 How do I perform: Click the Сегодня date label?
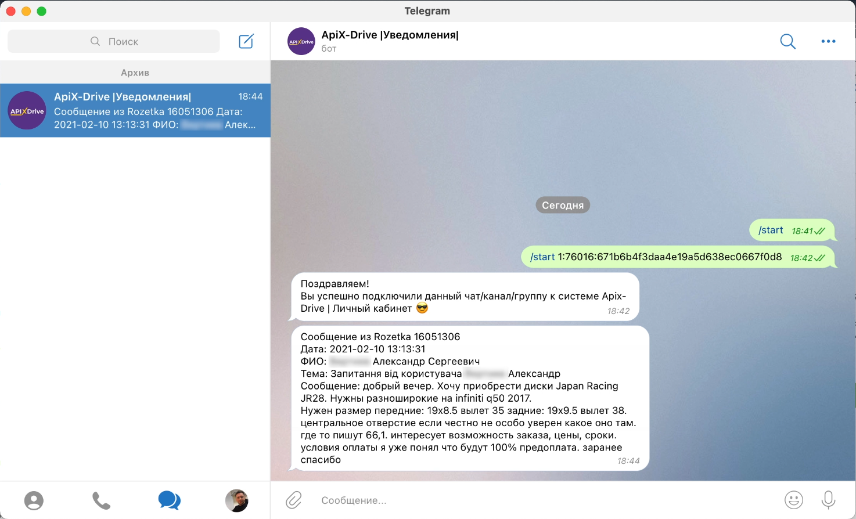tap(563, 205)
